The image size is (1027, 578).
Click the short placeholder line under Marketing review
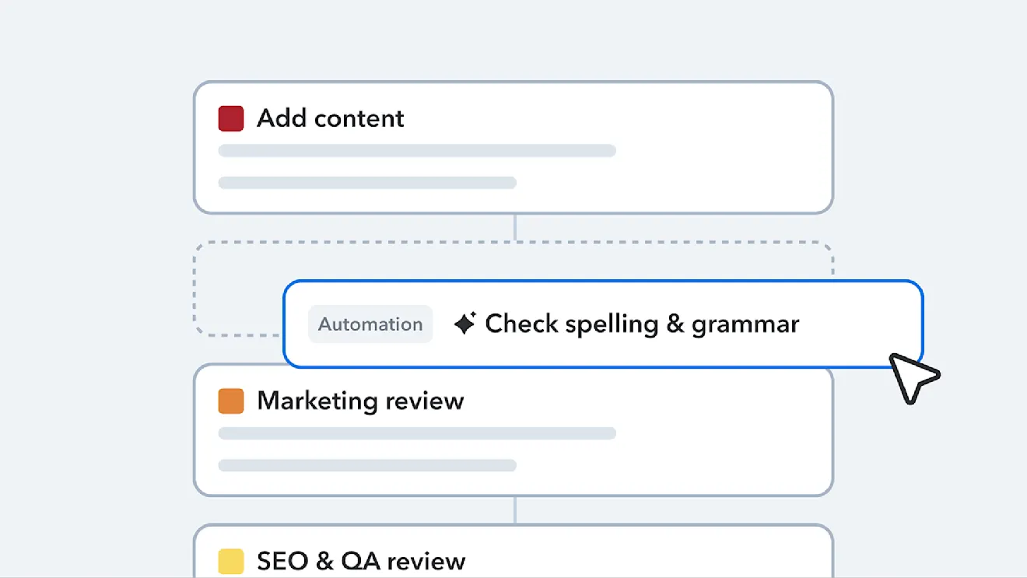pyautogui.click(x=367, y=465)
